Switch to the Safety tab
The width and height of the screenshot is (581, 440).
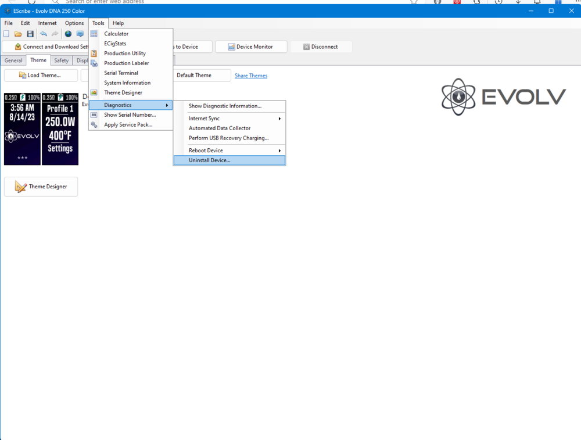click(61, 60)
